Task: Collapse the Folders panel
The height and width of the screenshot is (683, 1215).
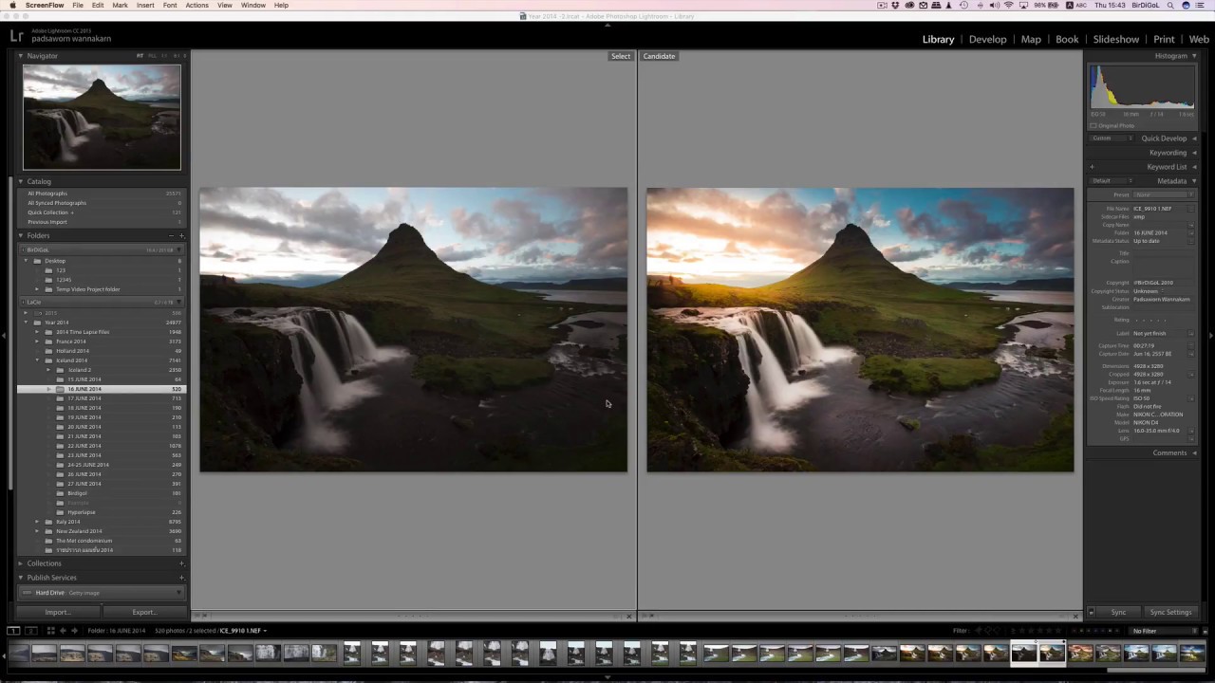Action: [21, 235]
